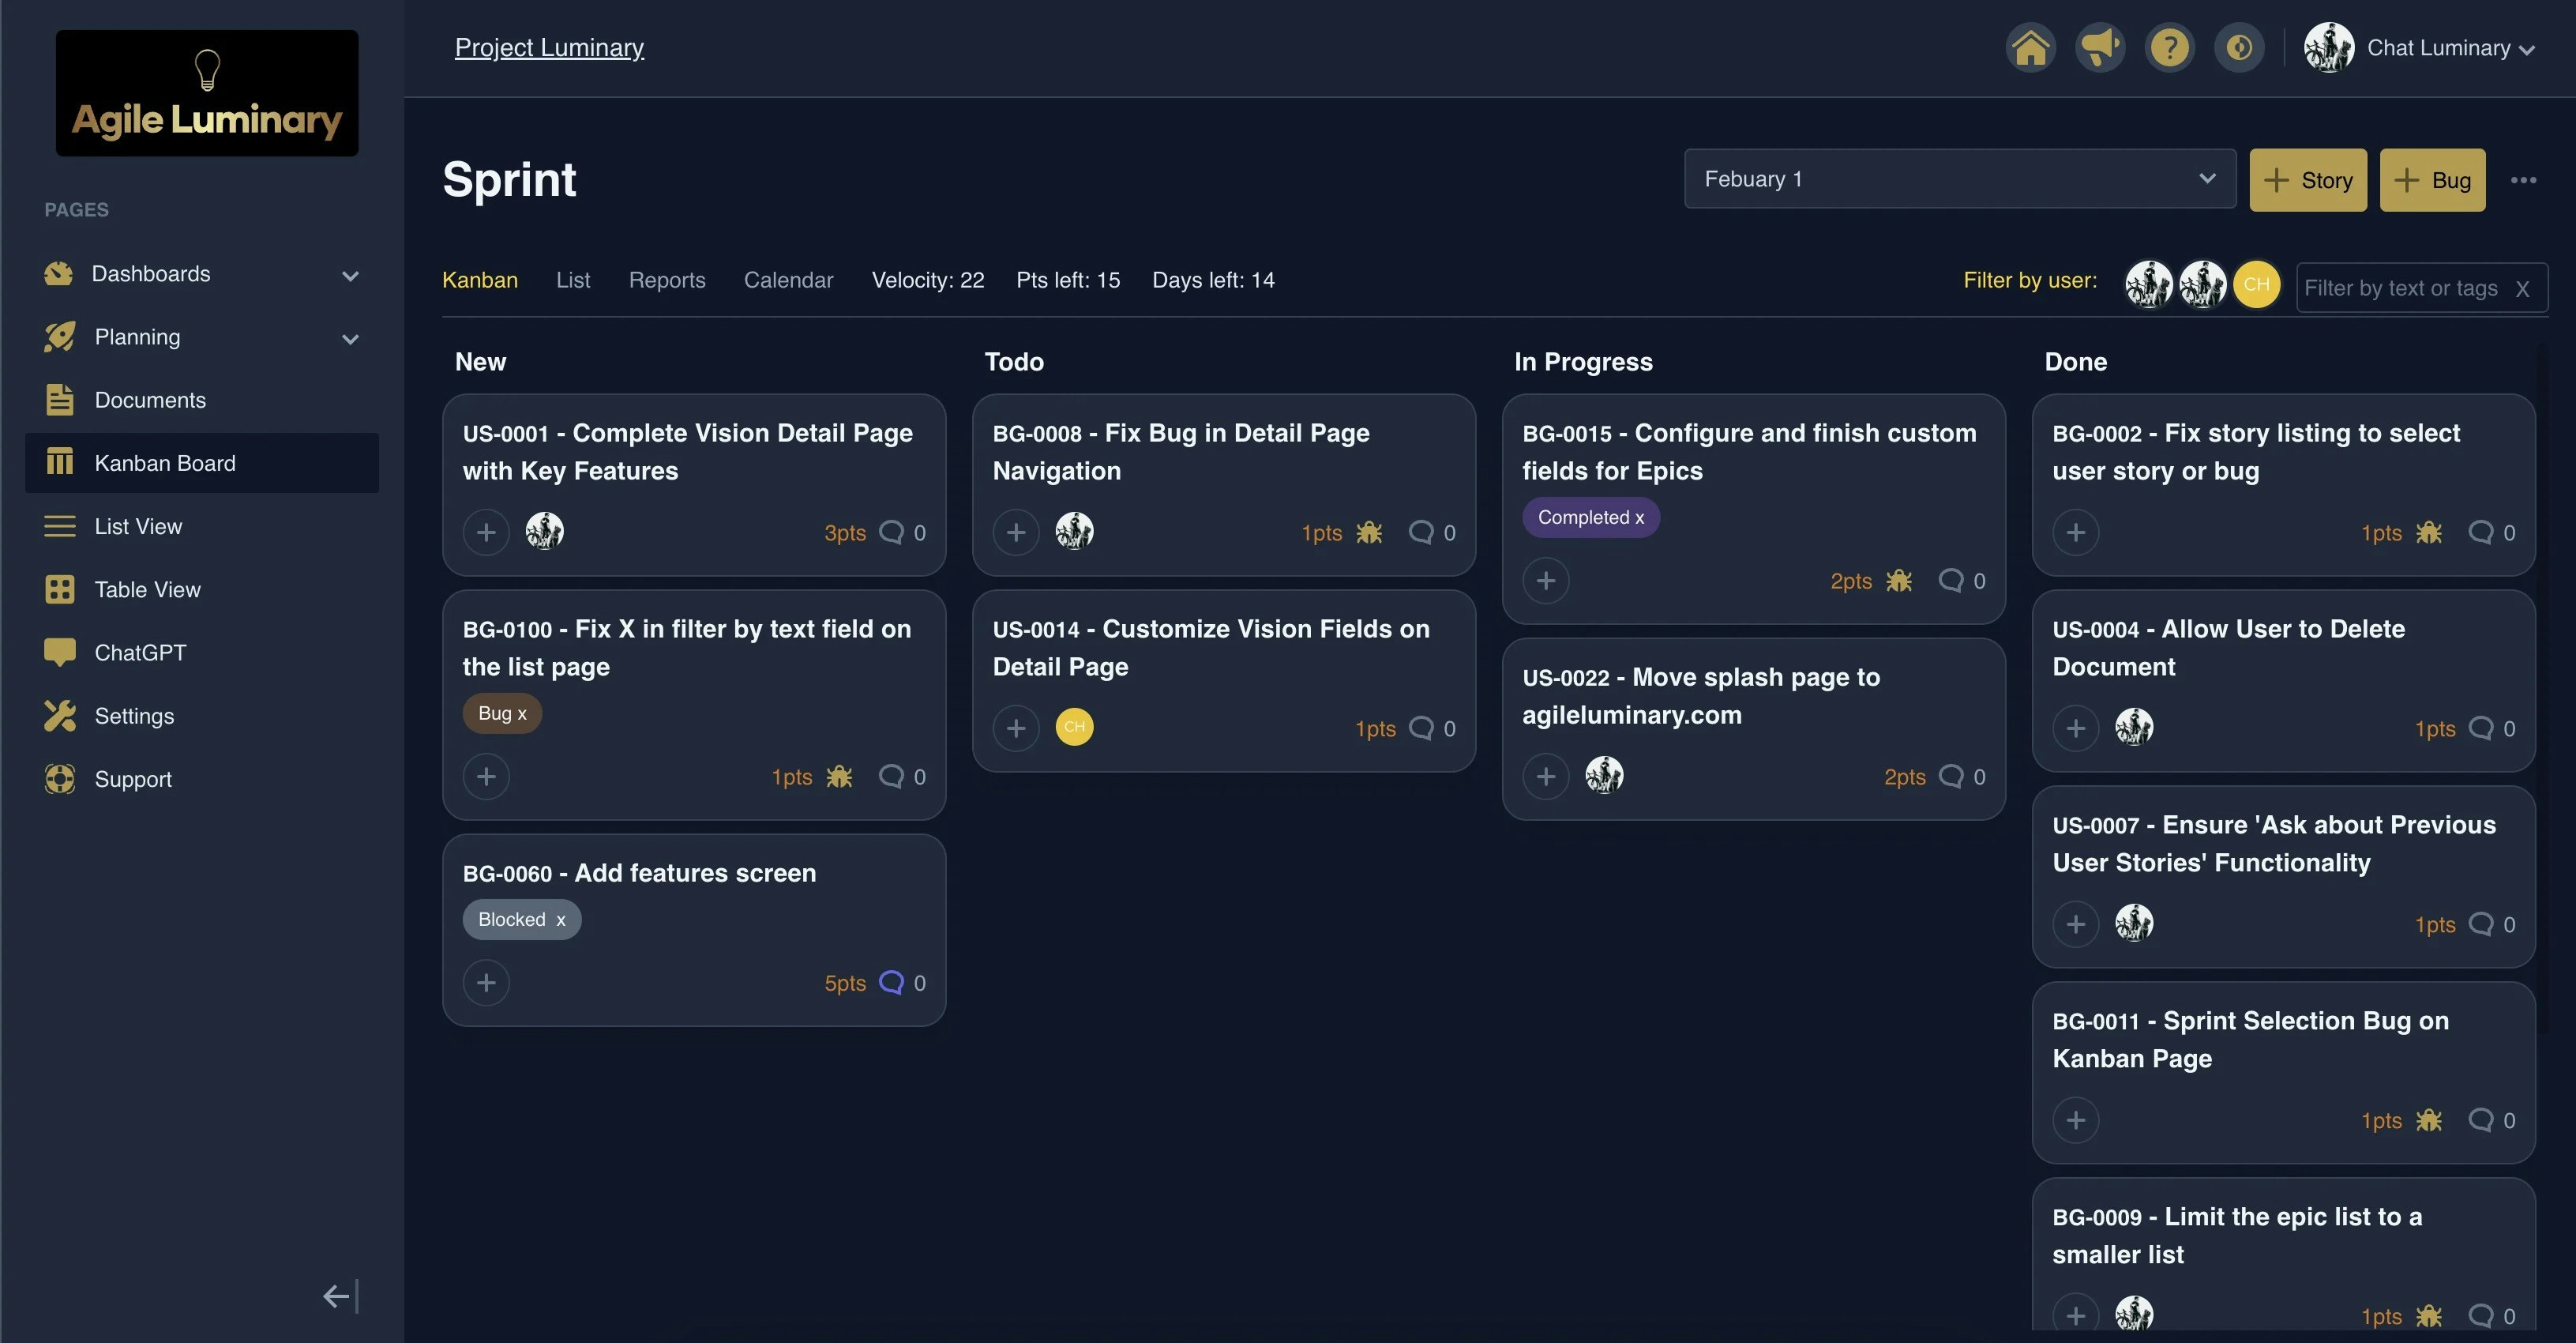Click the Home icon in the top bar
Screen dimensions: 2576x1343
(2030, 46)
